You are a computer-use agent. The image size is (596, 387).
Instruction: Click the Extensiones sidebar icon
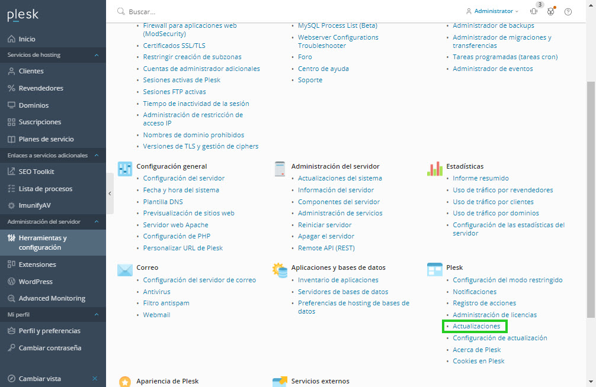click(11, 265)
